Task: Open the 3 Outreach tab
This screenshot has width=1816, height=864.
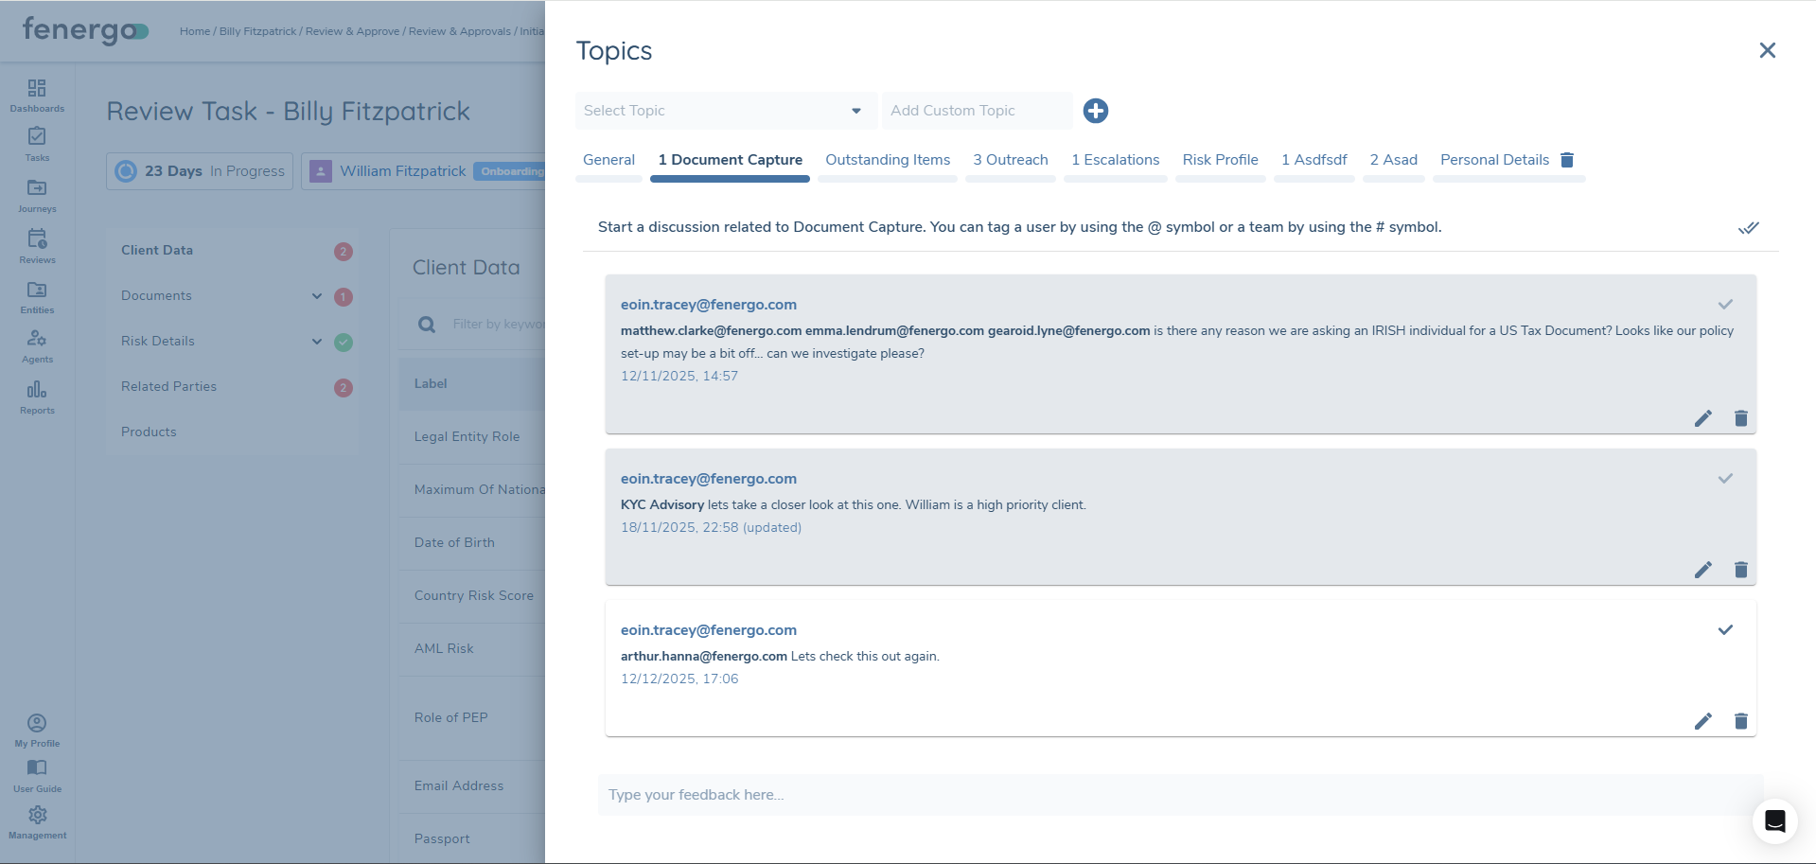Action: point(1010,159)
